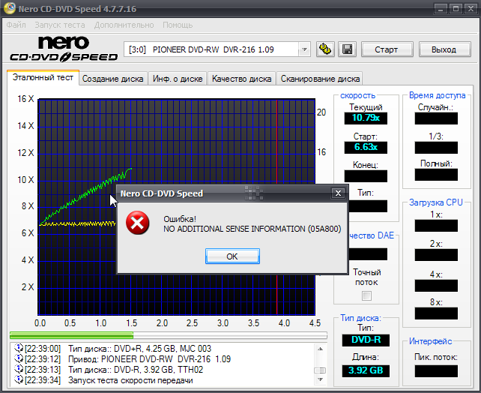Switch to the Создание диска tab
Image resolution: width=481 pixels, height=393 pixels.
tap(112, 79)
